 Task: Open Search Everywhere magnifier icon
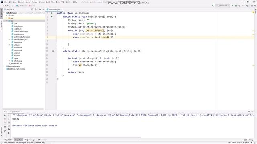(x=255, y=6)
